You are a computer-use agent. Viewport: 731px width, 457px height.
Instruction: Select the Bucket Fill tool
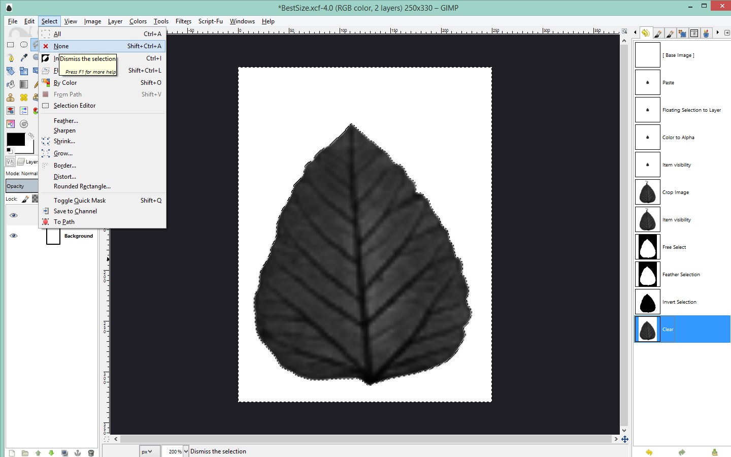click(x=10, y=84)
